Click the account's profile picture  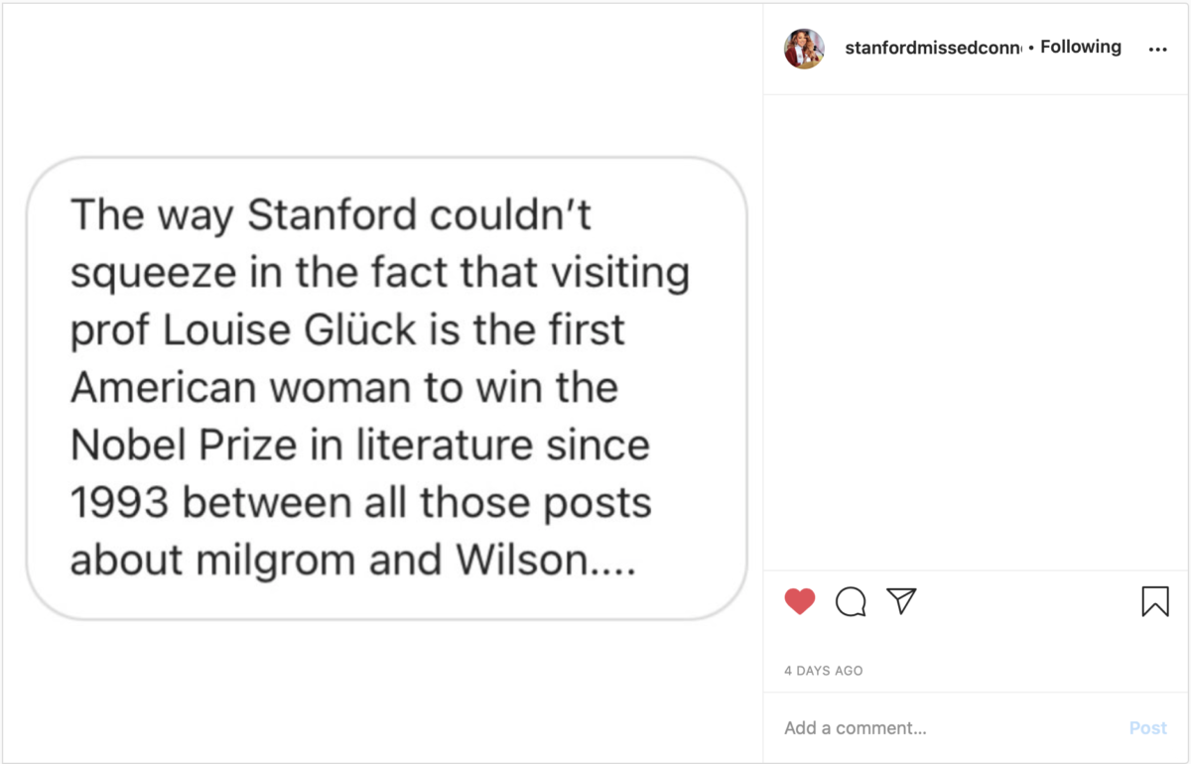pyautogui.click(x=804, y=49)
